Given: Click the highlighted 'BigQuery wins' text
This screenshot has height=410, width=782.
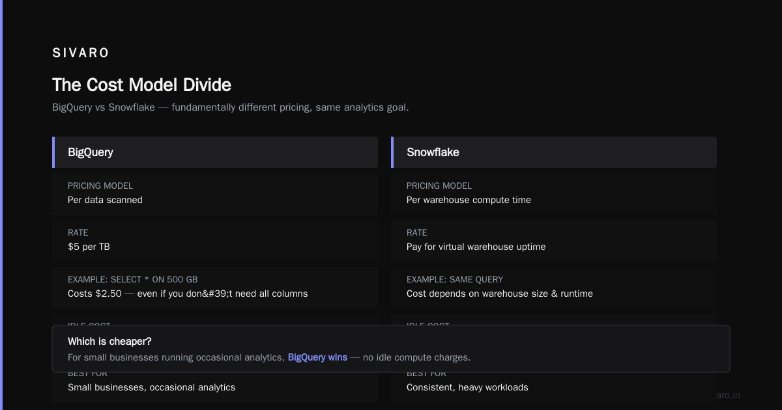Looking at the screenshot, I should (x=317, y=357).
